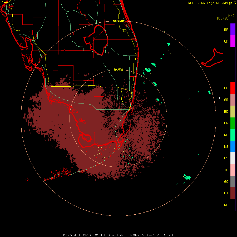237x237 pixels.
Task: Pick the HR dark green legend swatch
Action: pos(233,123)
